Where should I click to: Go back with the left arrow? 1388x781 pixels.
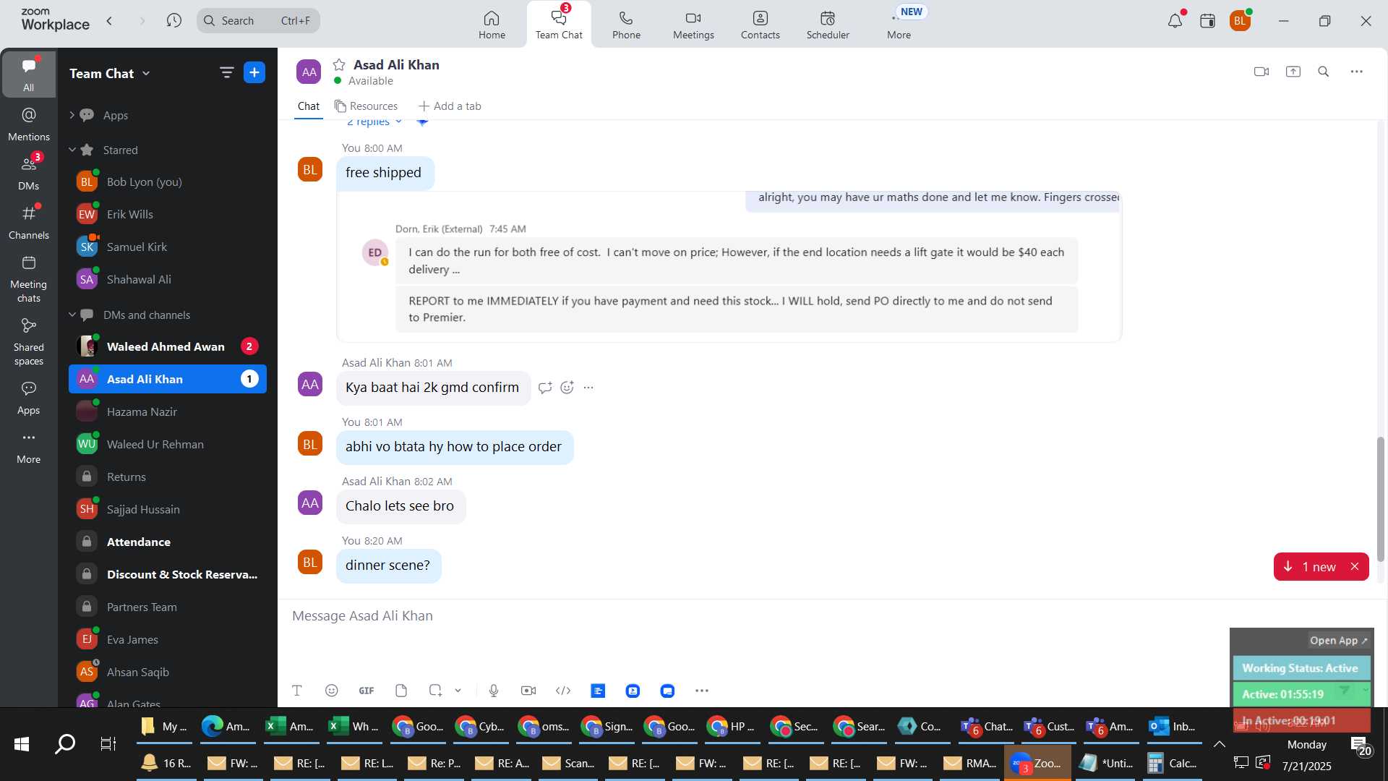(110, 21)
